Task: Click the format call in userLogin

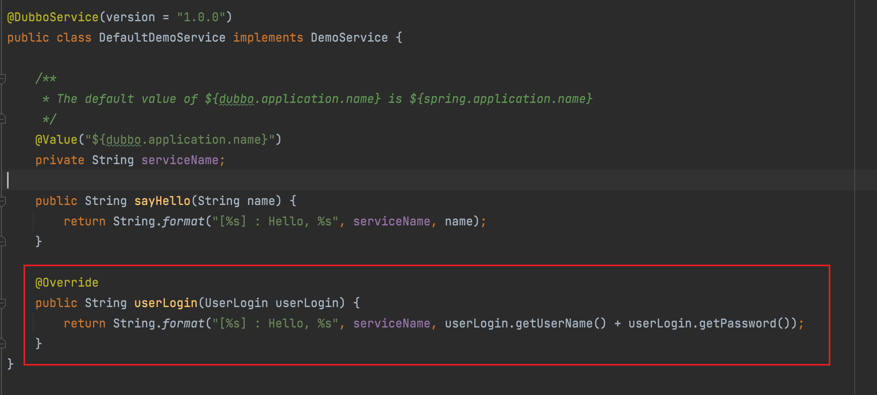Action: tap(183, 324)
